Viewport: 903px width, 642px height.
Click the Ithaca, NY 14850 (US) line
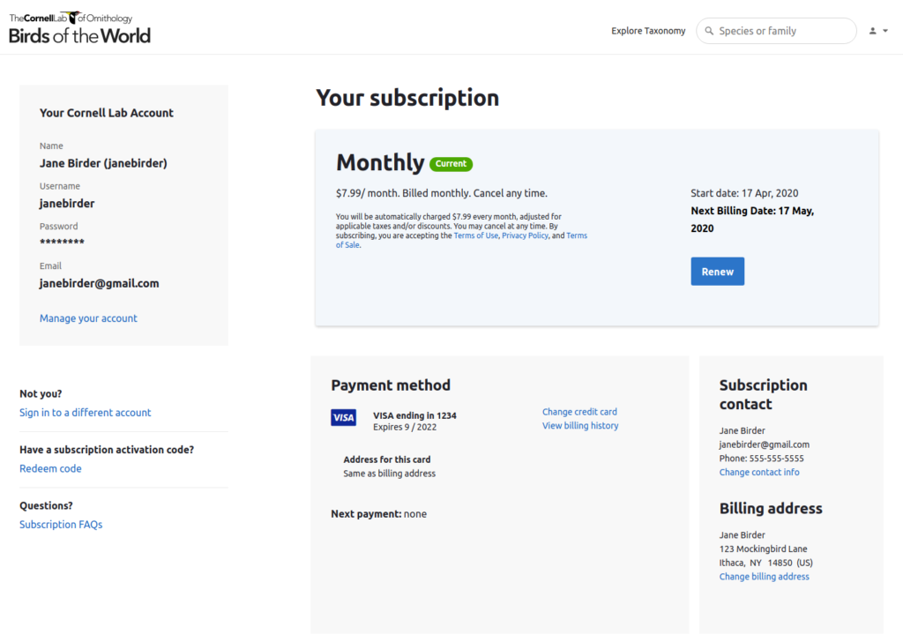point(766,564)
